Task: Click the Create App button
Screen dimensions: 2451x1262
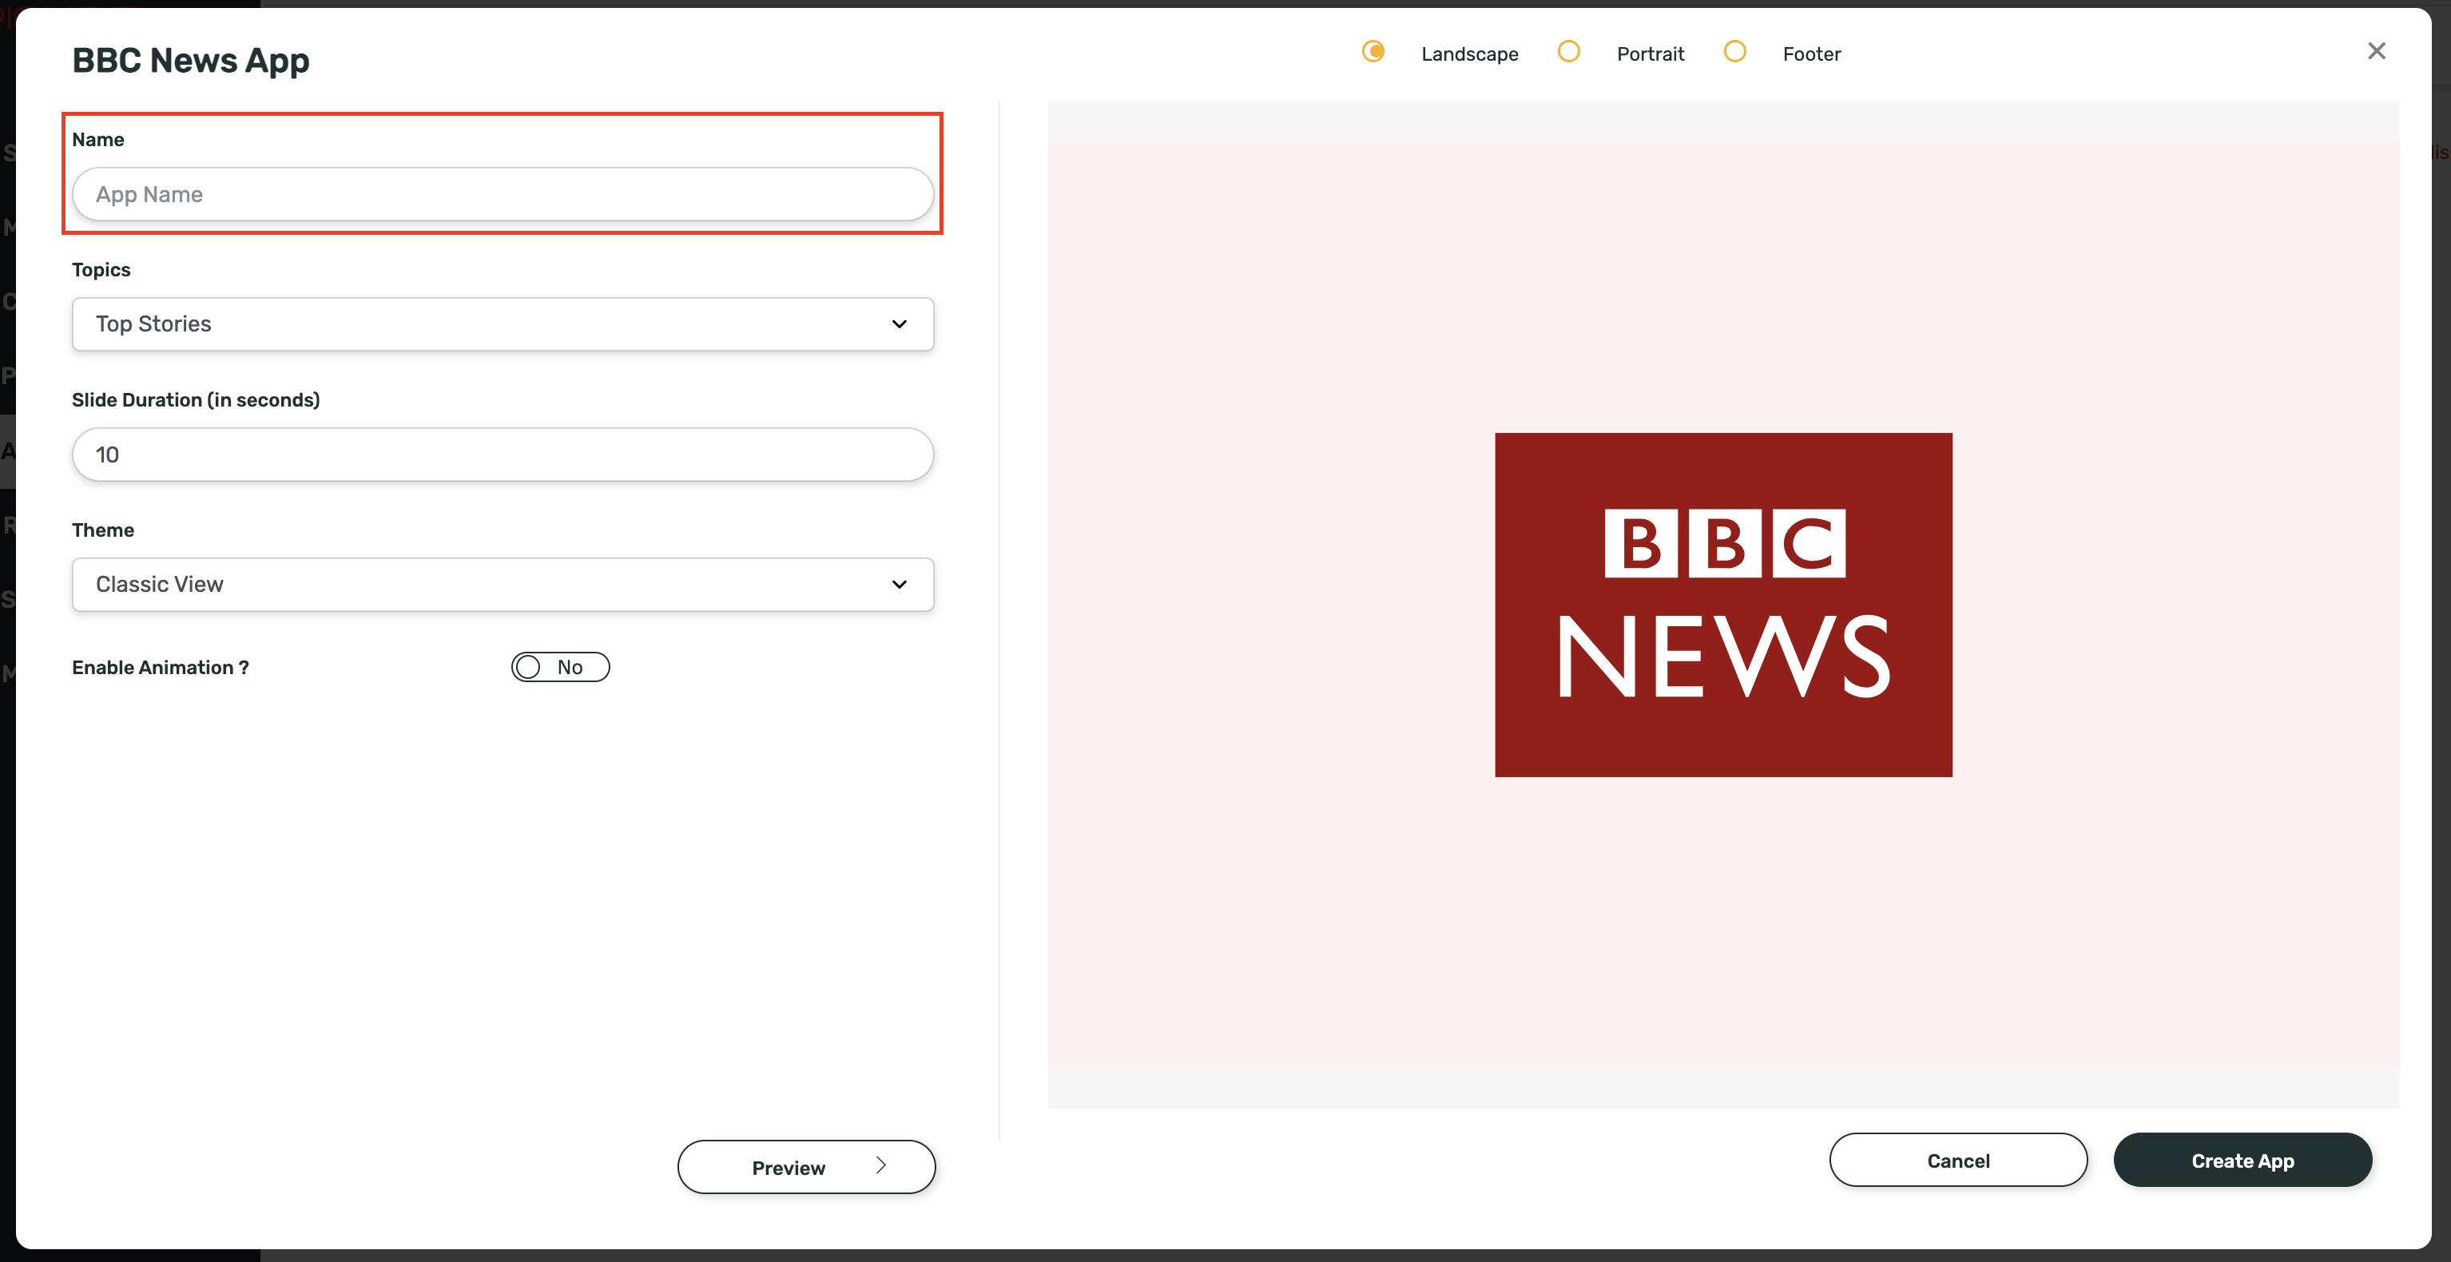Action: pyautogui.click(x=2242, y=1161)
